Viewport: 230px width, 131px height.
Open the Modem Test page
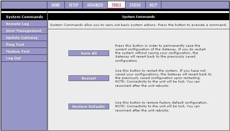tap(24, 51)
